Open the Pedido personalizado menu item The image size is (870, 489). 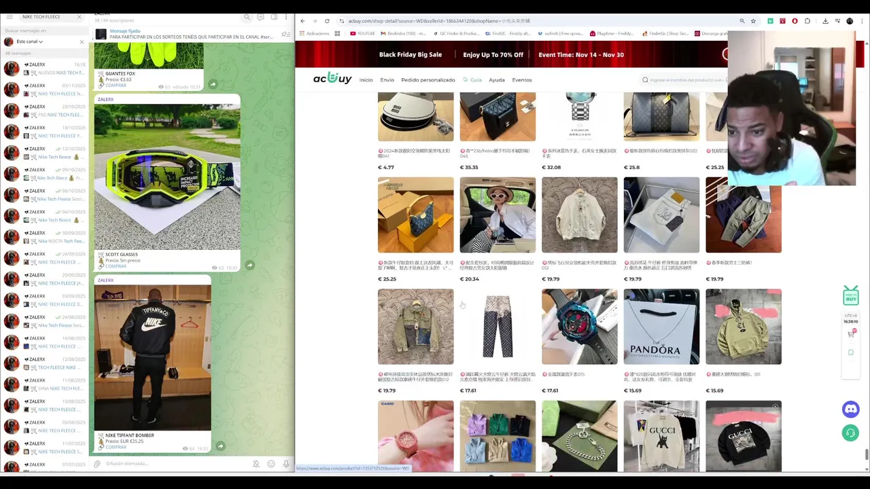click(x=428, y=80)
